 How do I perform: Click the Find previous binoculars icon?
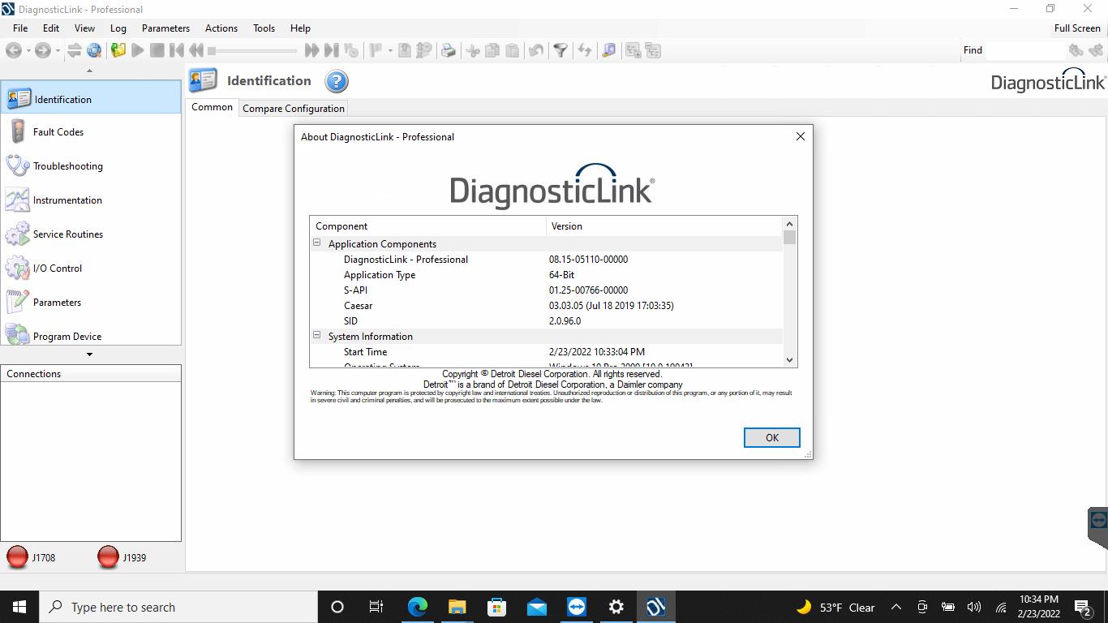[1076, 50]
